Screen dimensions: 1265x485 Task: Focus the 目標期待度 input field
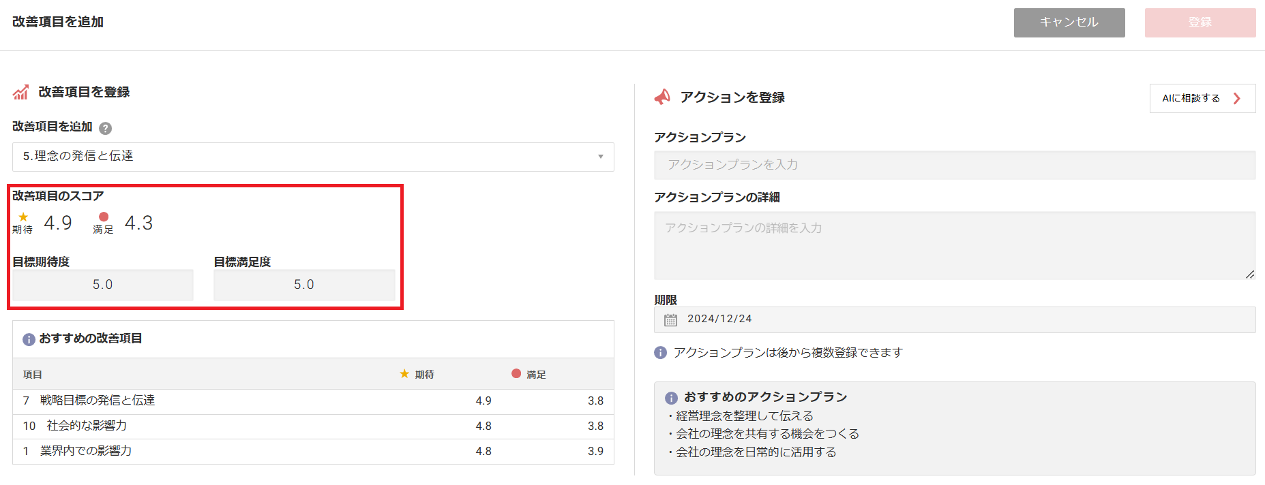(103, 285)
